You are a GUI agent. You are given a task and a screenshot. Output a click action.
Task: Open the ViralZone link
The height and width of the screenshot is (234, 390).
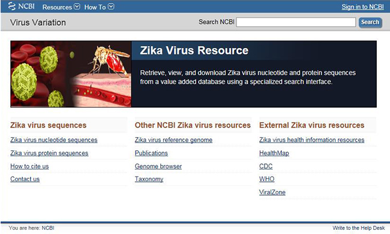point(272,192)
